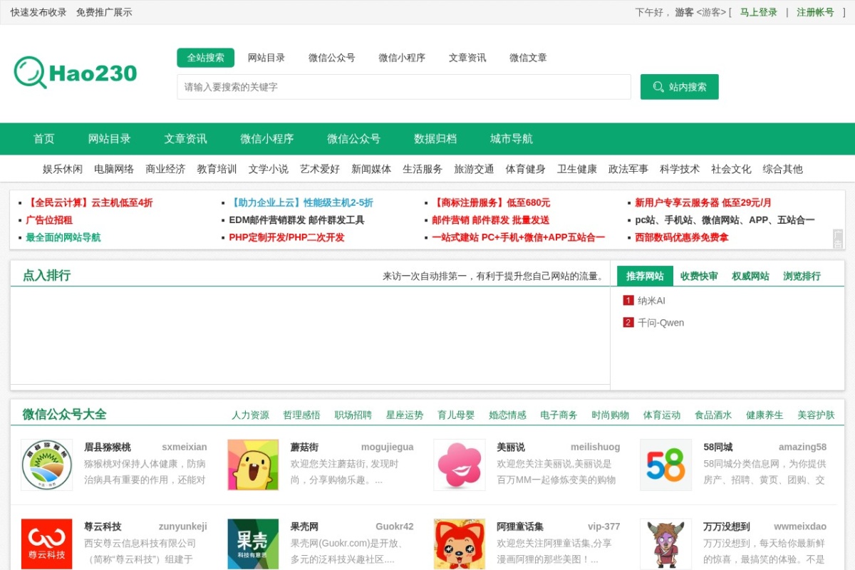This screenshot has height=570, width=855.
Task: Open the 商业经济 category
Action: click(x=165, y=169)
